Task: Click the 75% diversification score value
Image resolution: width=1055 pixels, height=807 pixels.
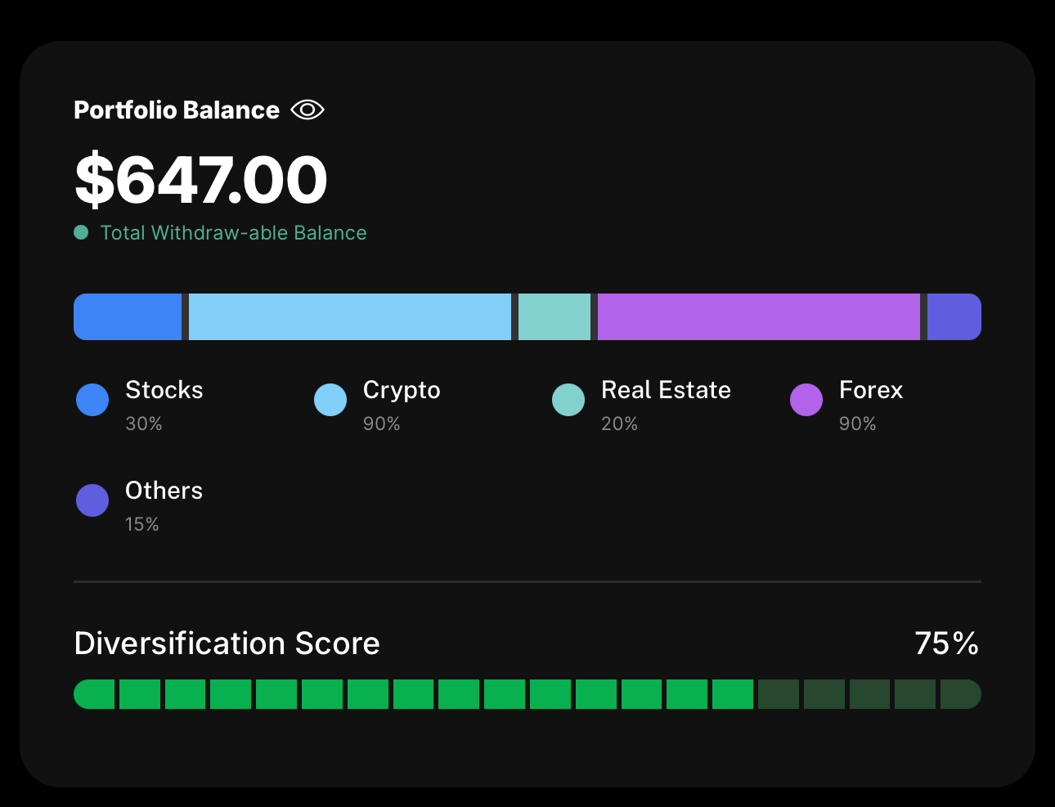Action: pyautogui.click(x=946, y=643)
